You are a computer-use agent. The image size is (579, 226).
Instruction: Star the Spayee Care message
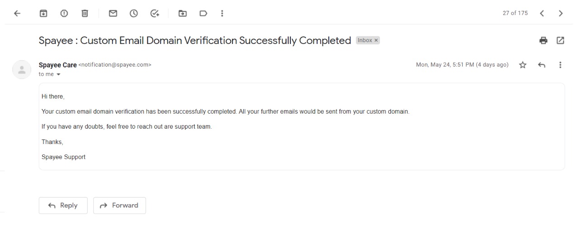523,65
